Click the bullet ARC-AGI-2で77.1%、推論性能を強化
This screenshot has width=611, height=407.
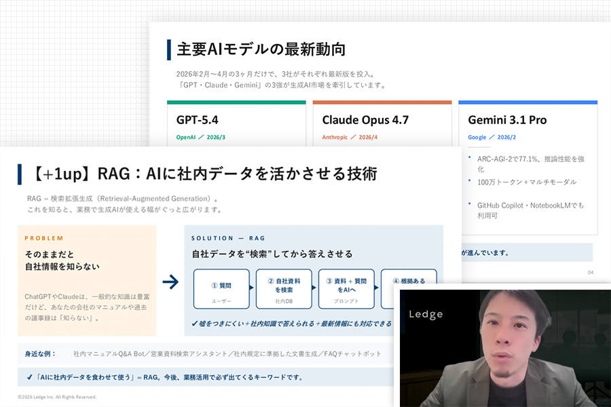click(x=530, y=163)
